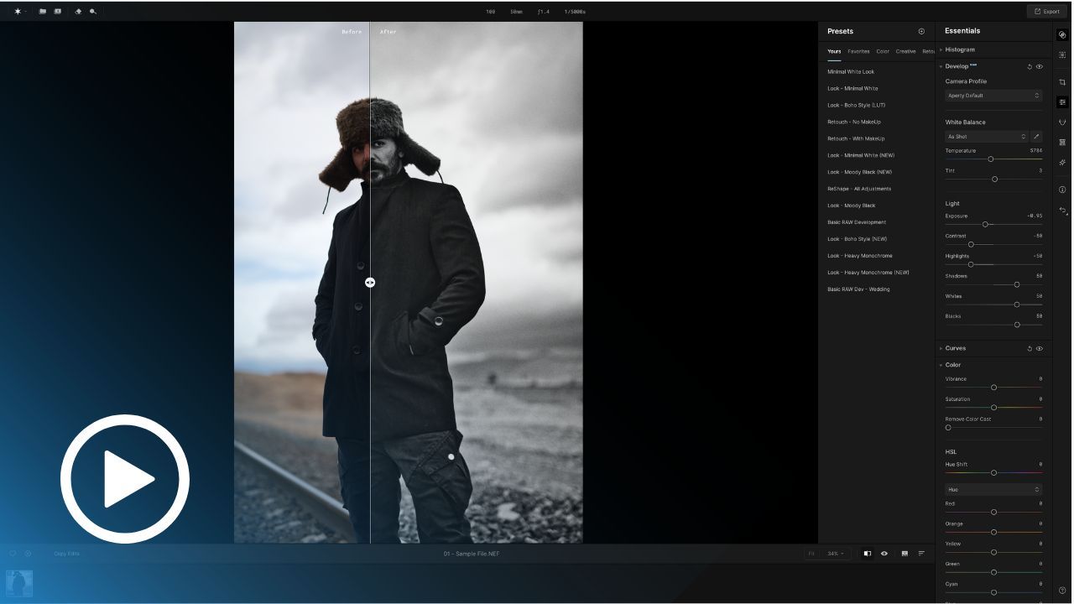The height and width of the screenshot is (604, 1074).
Task: Switch to the Yours presets tab
Action: coord(834,51)
